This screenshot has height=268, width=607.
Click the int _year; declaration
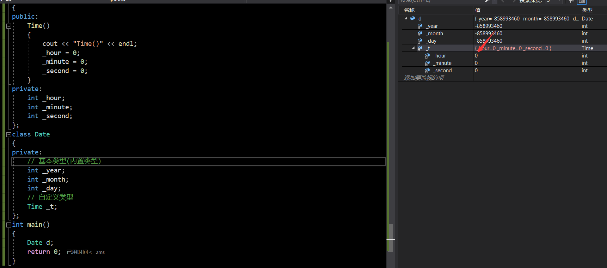click(46, 170)
